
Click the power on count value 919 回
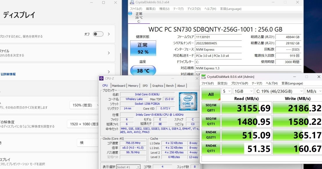(288, 56)
